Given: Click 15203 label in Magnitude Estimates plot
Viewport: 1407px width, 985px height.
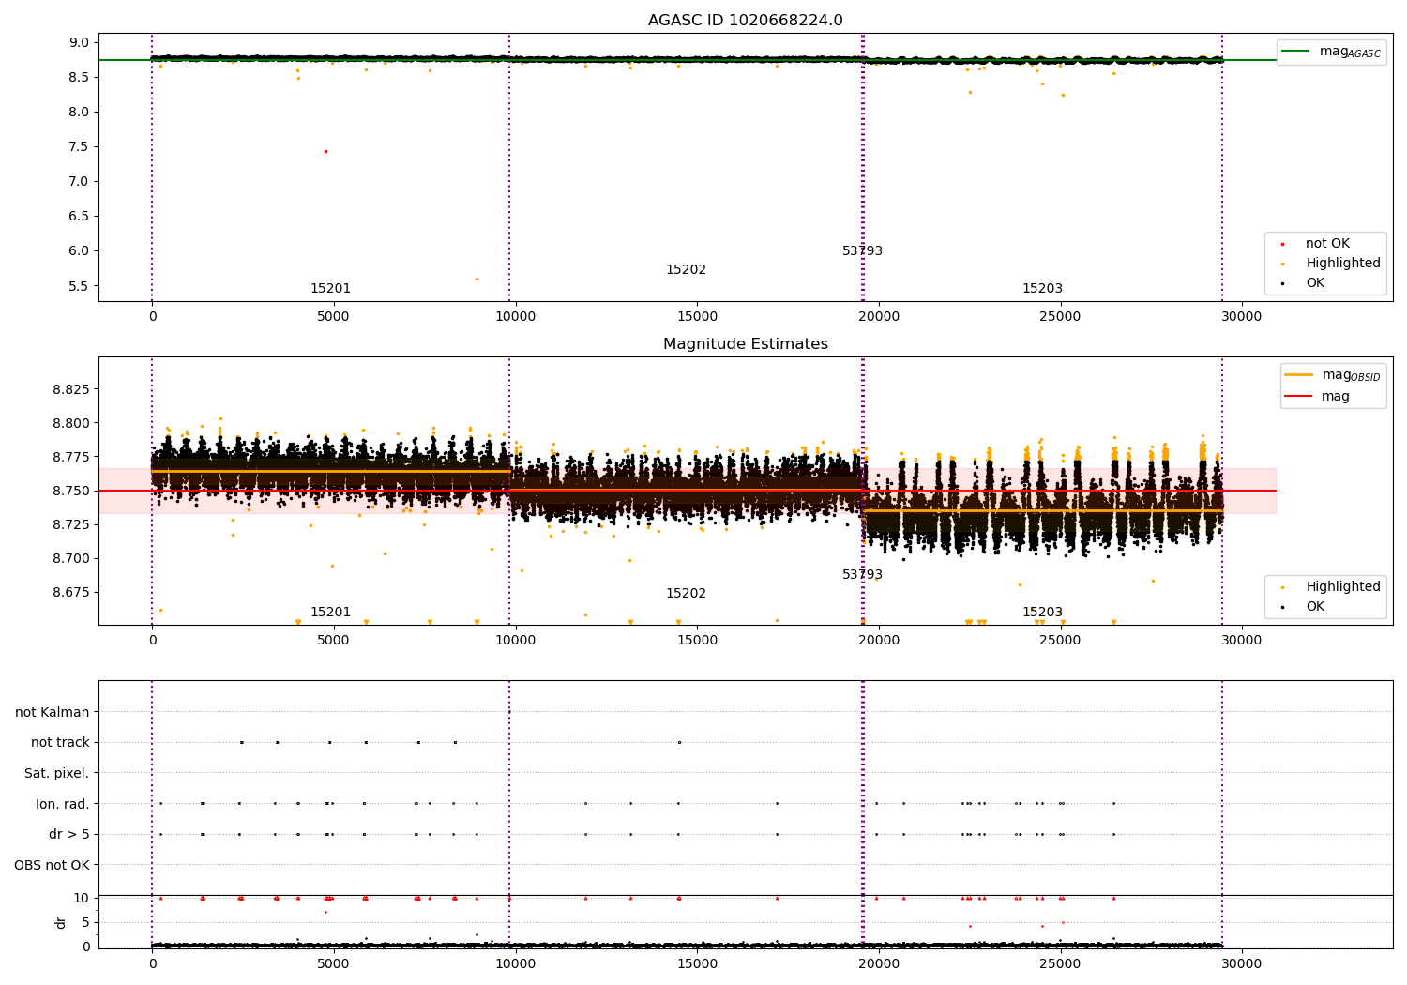Looking at the screenshot, I should [1042, 613].
